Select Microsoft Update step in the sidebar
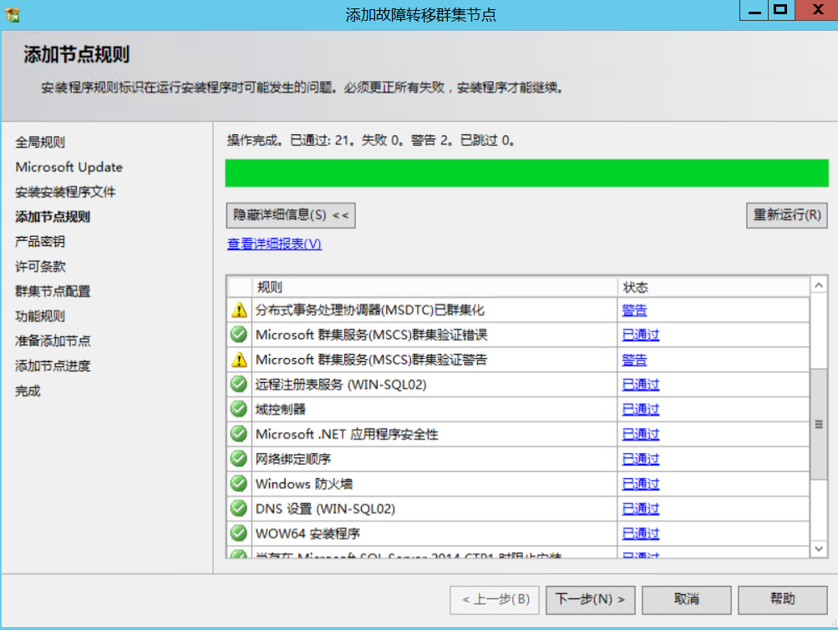The image size is (838, 630). [69, 167]
